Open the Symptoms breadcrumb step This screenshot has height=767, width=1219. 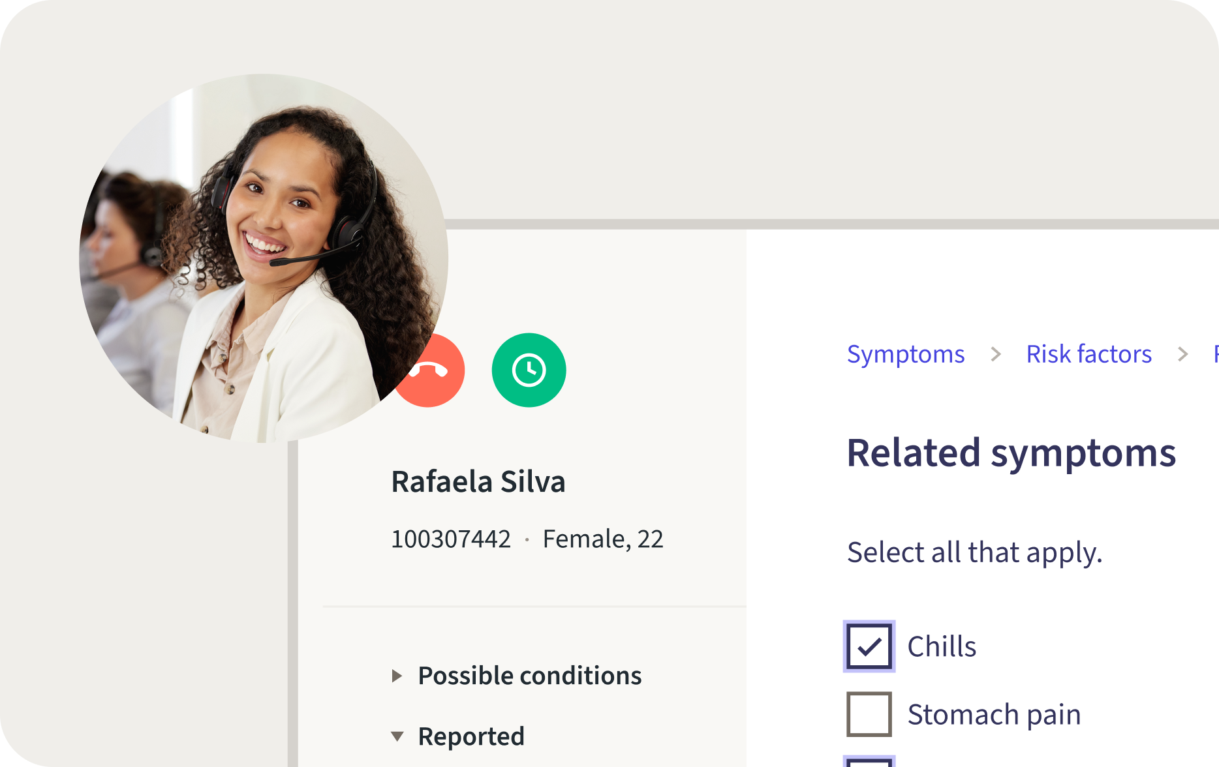tap(906, 354)
